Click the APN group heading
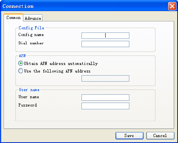 [22, 55]
